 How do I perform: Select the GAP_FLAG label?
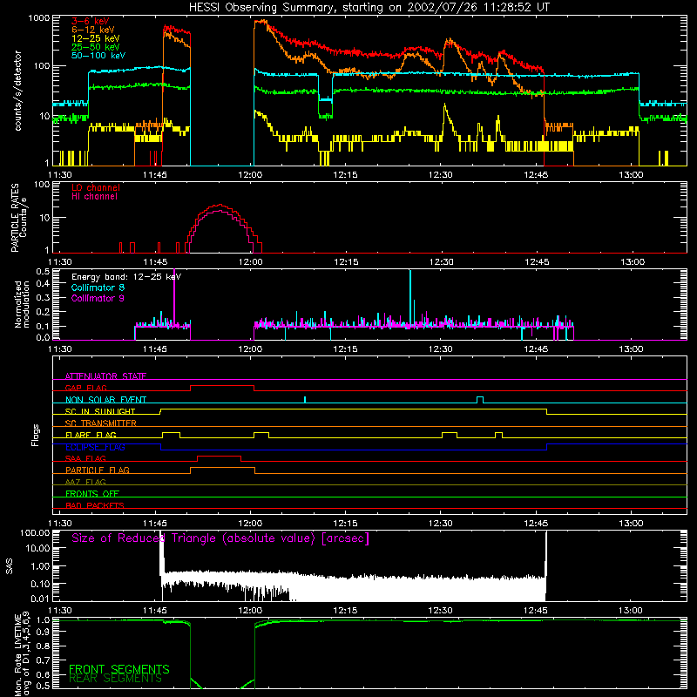click(85, 388)
